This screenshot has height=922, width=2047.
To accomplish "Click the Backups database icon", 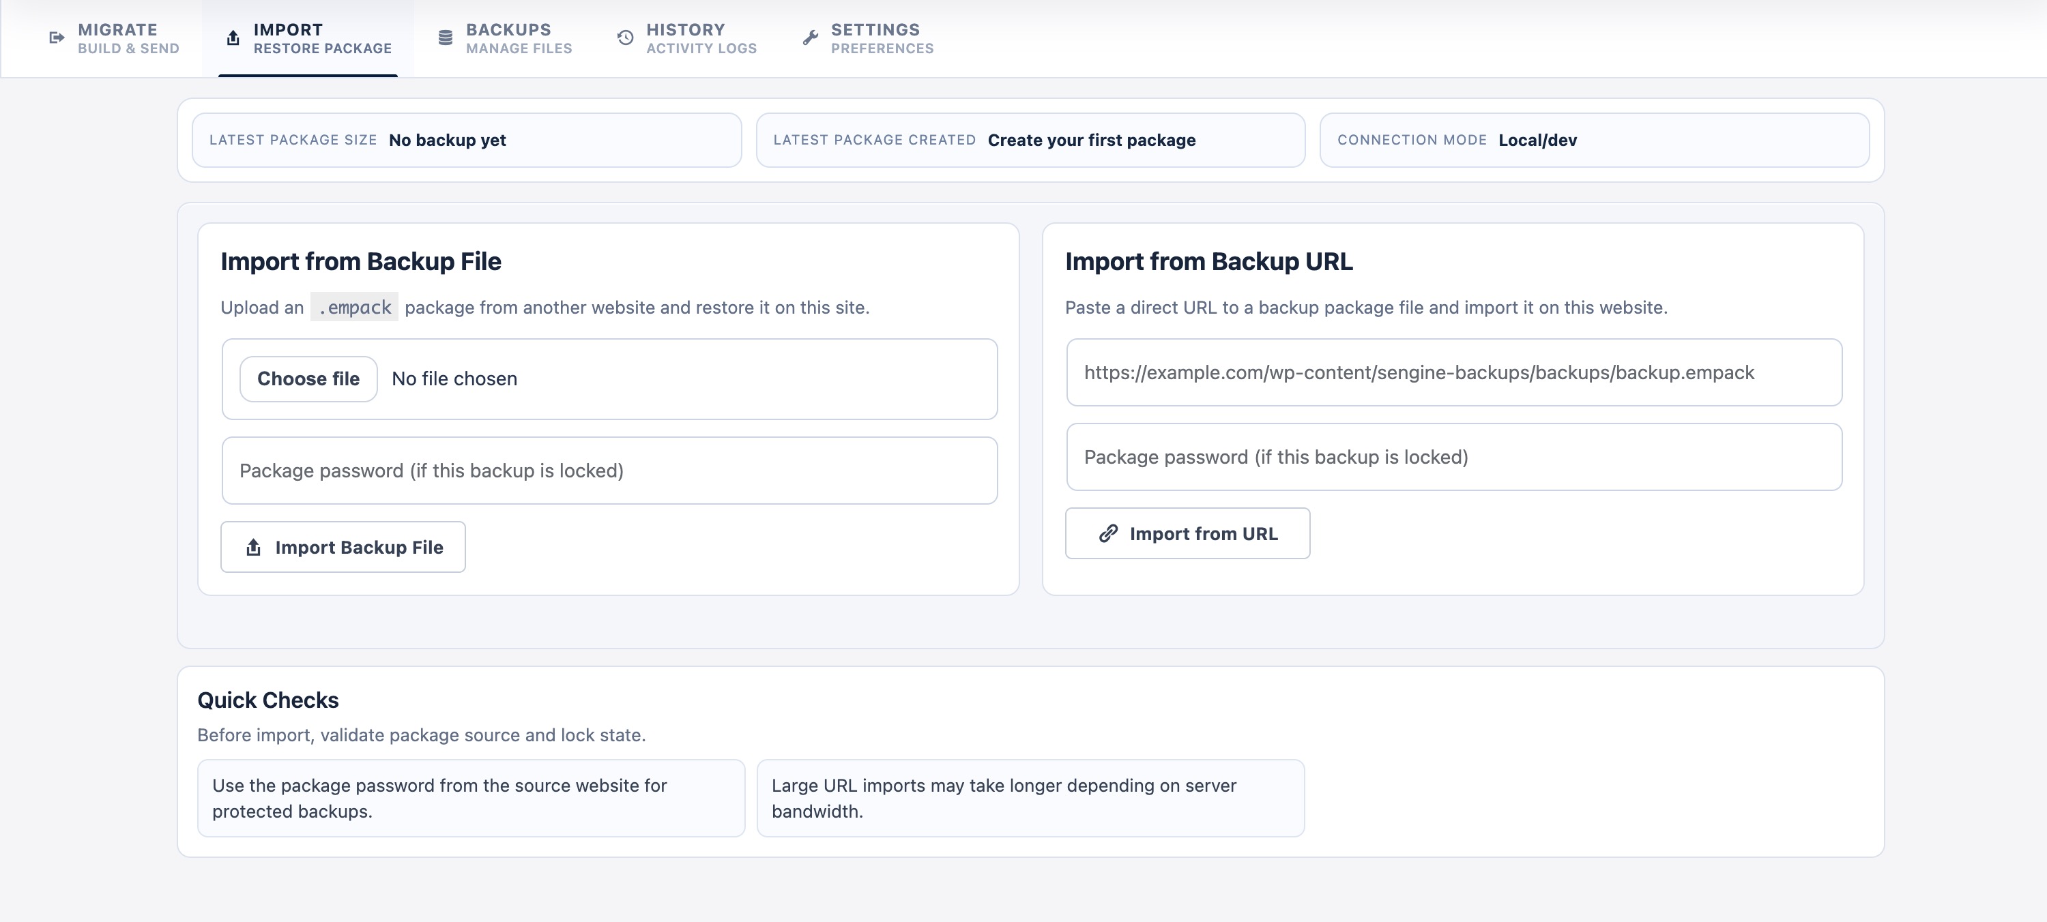I will [x=446, y=37].
